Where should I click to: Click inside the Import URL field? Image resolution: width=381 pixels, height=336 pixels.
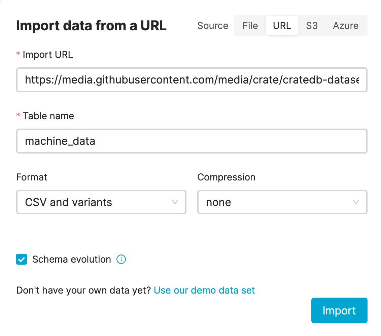(192, 80)
